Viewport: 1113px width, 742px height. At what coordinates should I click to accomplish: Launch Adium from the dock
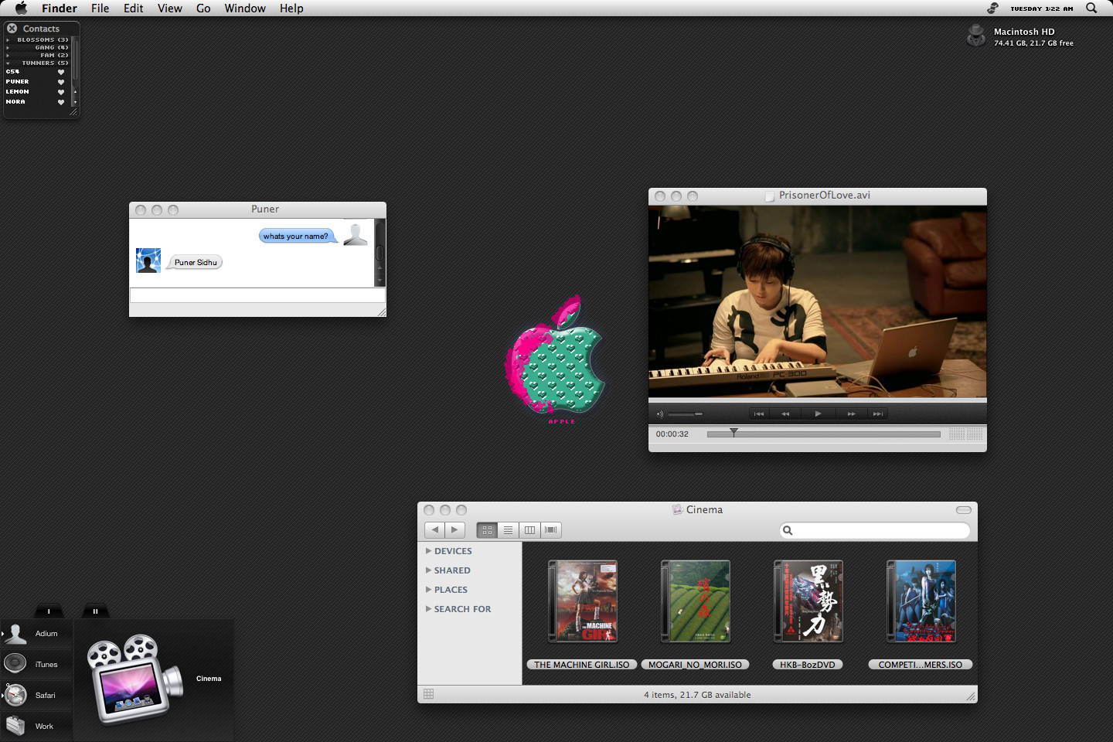click(x=15, y=634)
